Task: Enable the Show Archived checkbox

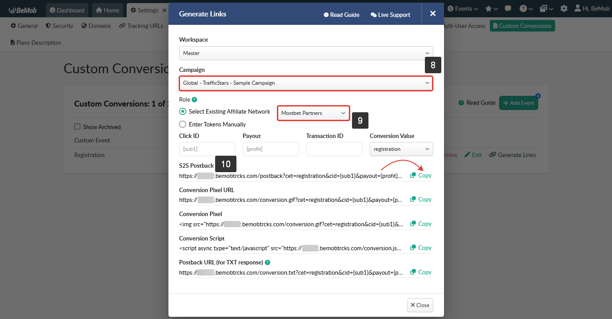Action: pyautogui.click(x=78, y=127)
